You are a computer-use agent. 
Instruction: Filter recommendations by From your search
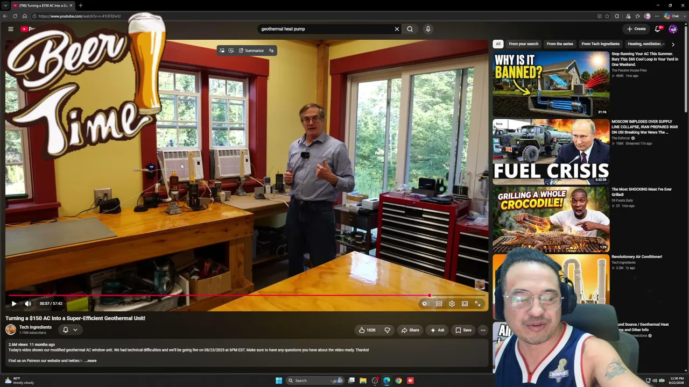click(523, 44)
